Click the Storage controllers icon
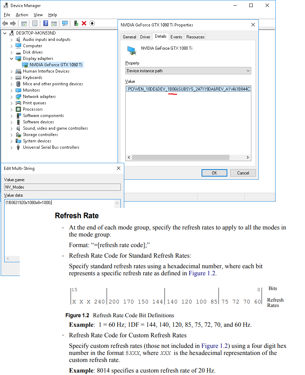 18,135
